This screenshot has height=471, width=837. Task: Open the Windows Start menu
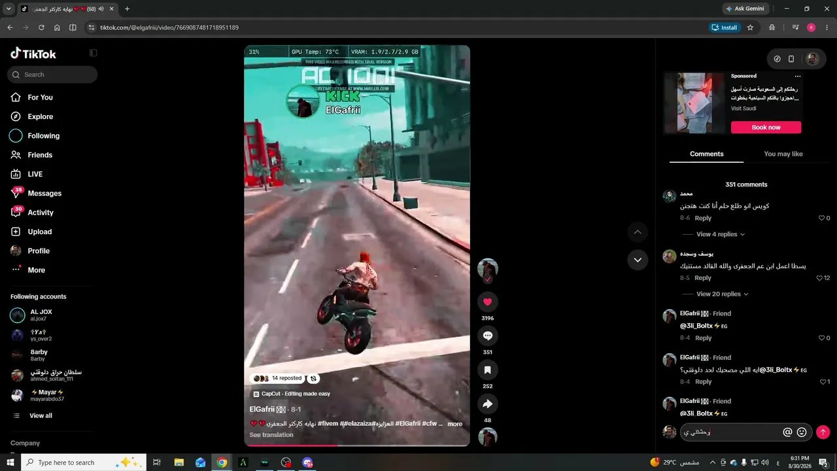pos(10,462)
